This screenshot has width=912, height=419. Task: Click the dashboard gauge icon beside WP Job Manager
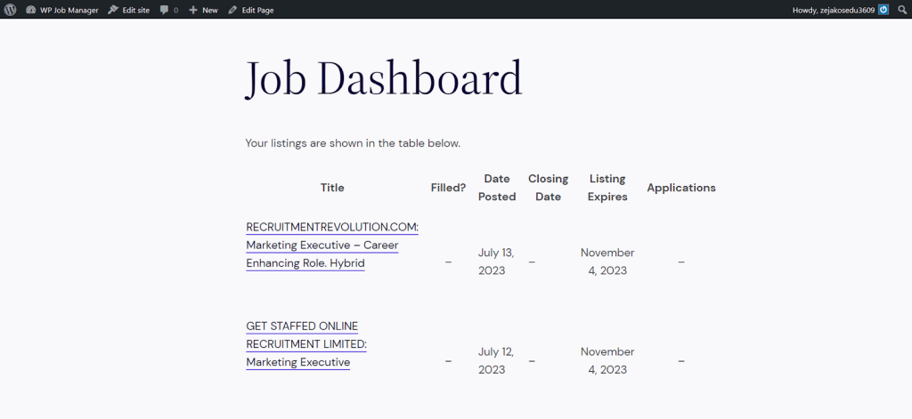tap(31, 10)
